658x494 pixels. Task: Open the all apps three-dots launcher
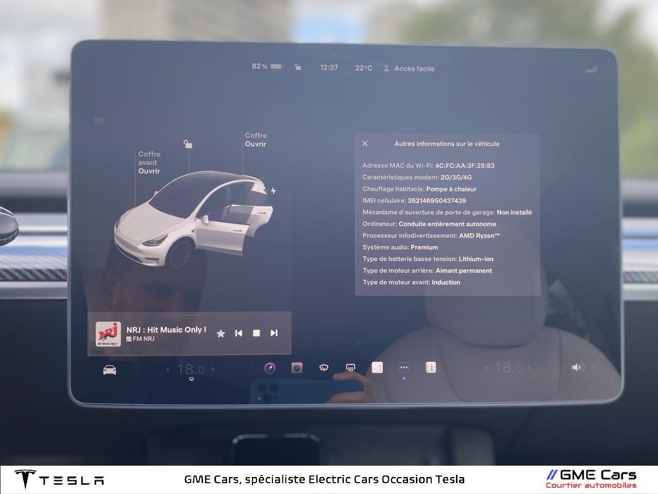(x=404, y=367)
